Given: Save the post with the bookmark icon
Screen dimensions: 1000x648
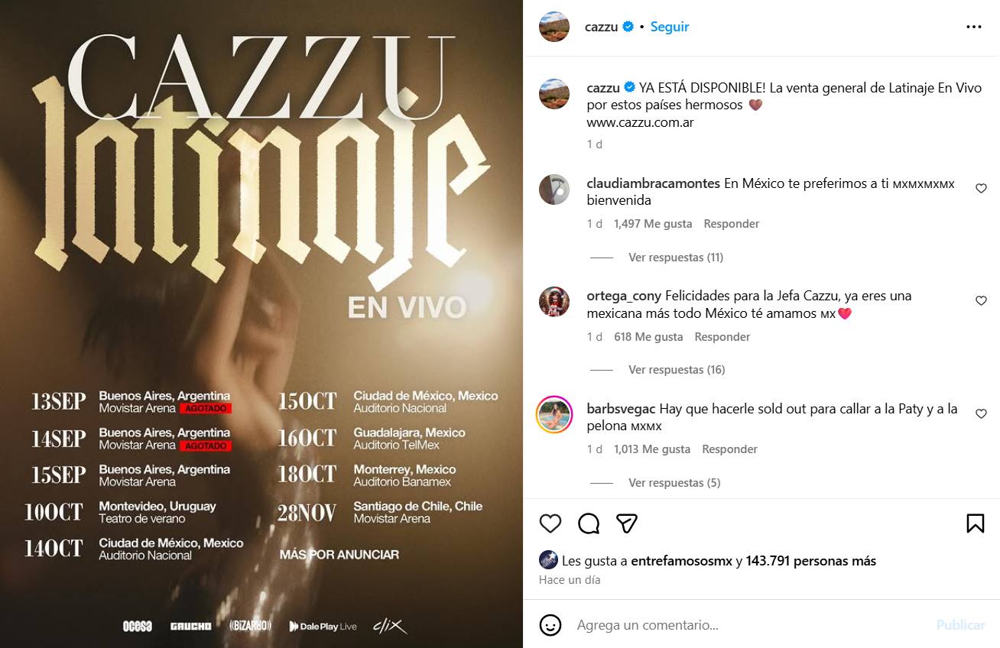Looking at the screenshot, I should (x=975, y=523).
